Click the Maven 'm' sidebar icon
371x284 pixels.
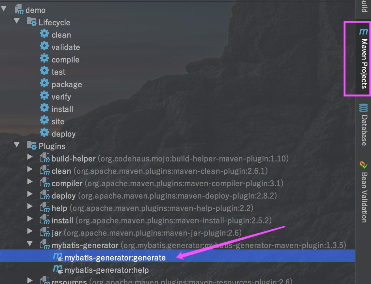(363, 31)
